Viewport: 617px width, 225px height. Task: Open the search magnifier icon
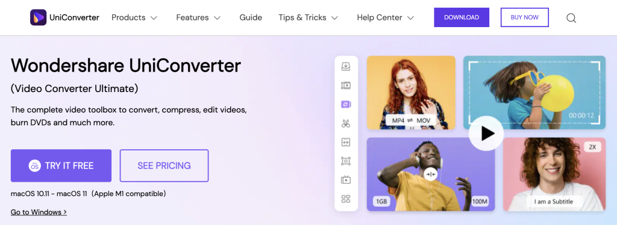571,18
